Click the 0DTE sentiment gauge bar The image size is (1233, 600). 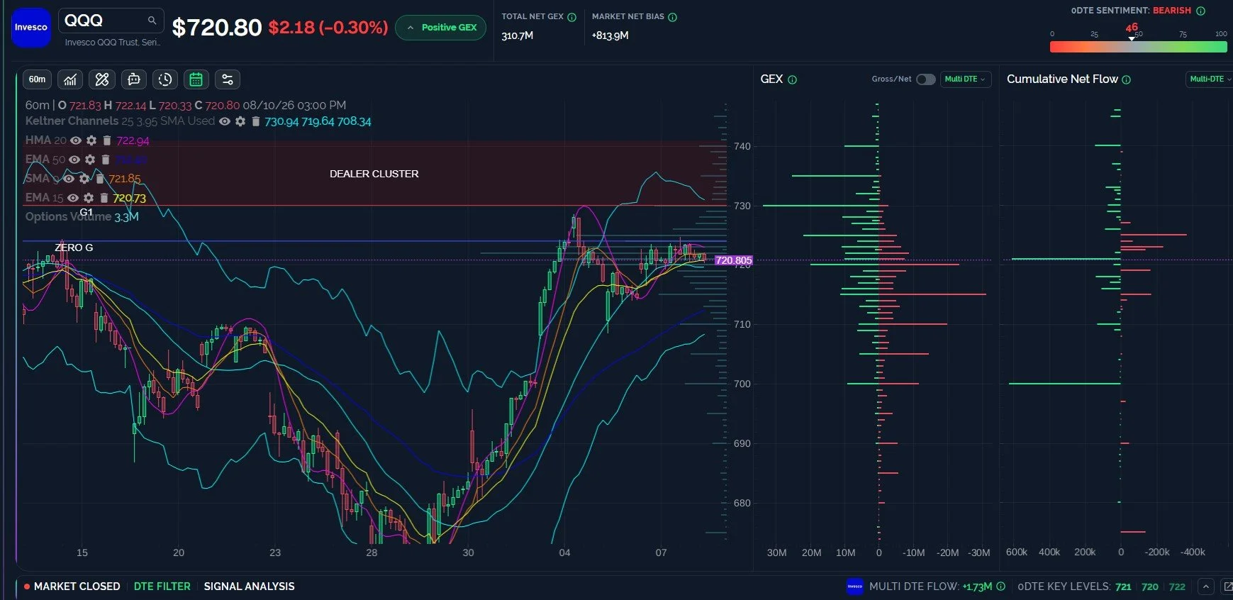click(x=1138, y=47)
